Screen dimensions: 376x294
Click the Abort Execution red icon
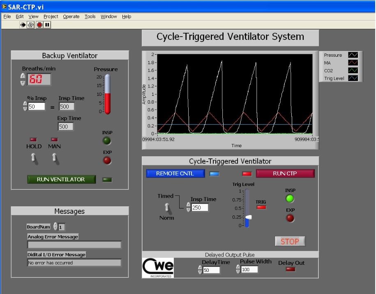pyautogui.click(x=39, y=25)
